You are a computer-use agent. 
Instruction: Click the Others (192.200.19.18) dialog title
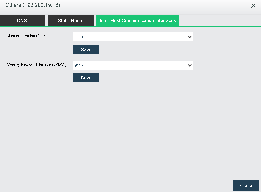(33, 5)
